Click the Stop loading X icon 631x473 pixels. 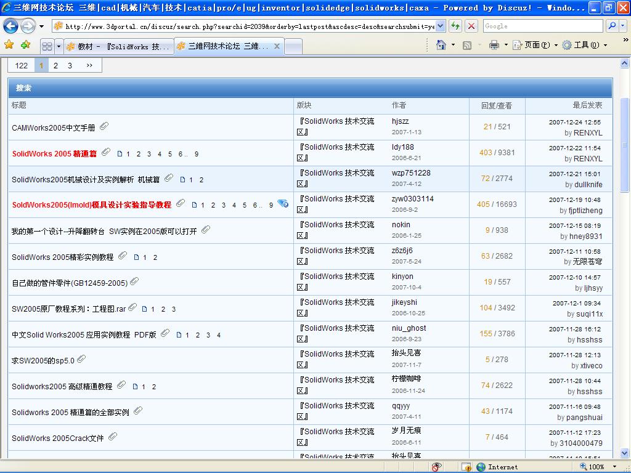tap(471, 26)
